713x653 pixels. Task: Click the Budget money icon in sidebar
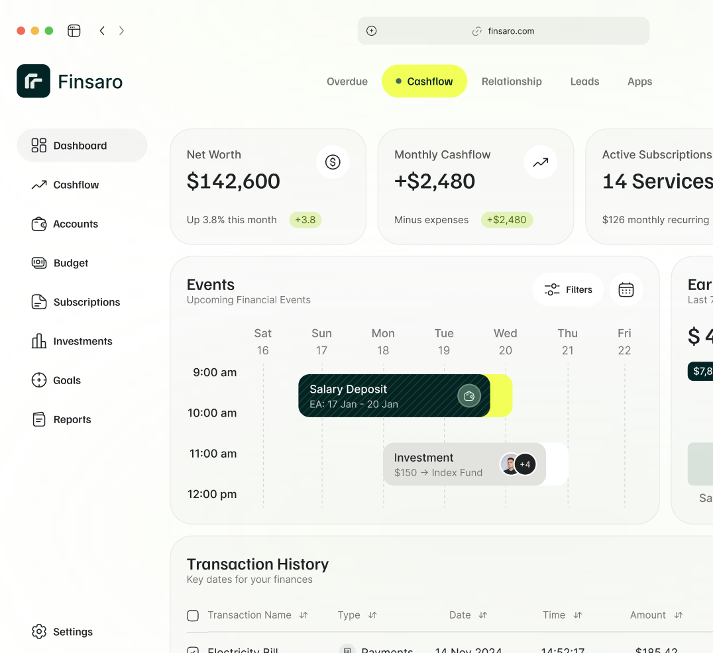pos(38,263)
